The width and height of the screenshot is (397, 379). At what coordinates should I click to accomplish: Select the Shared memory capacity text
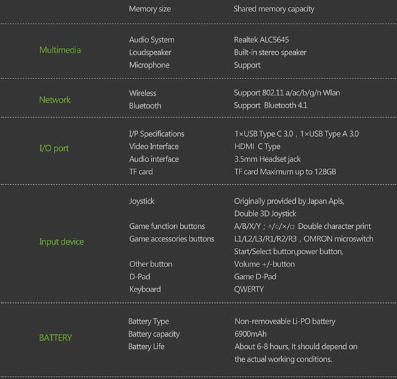(273, 9)
